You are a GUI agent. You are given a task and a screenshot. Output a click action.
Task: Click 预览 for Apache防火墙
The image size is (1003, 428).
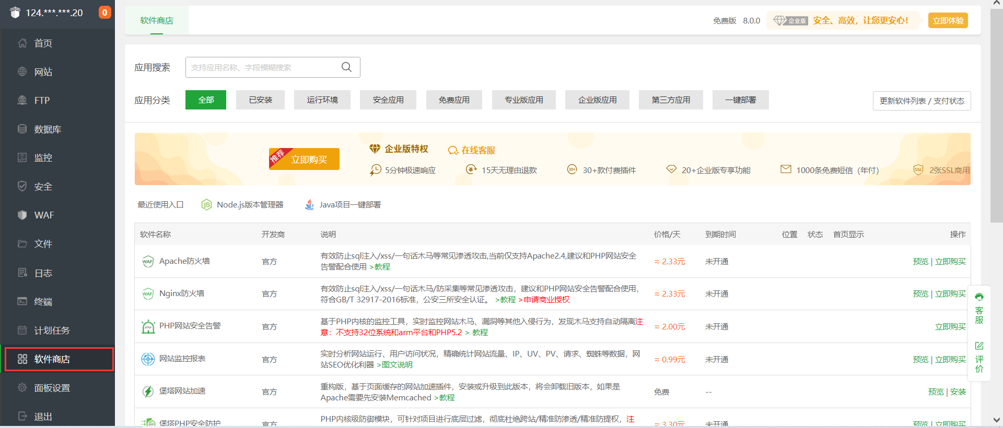[920, 261]
